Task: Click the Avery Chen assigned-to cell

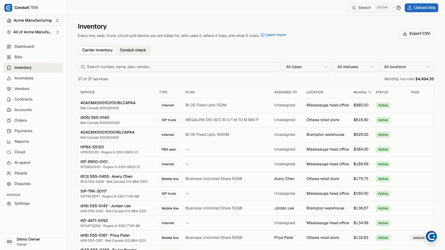Action: coord(284,179)
